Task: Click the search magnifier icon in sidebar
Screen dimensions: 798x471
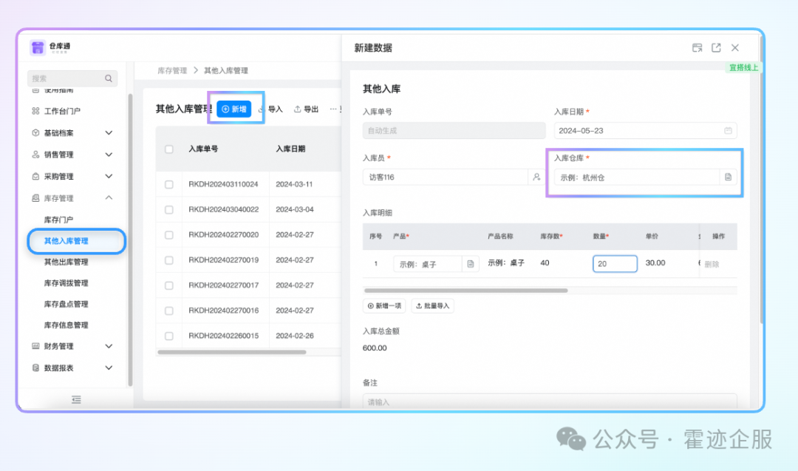Action: coord(109,78)
